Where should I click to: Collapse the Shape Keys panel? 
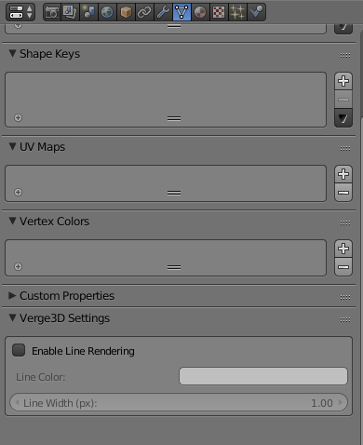point(12,53)
